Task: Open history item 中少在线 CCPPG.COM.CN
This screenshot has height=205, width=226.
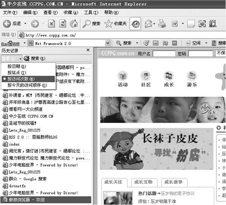Action: [28, 116]
